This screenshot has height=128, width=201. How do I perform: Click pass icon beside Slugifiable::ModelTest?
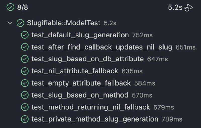point(20,23)
